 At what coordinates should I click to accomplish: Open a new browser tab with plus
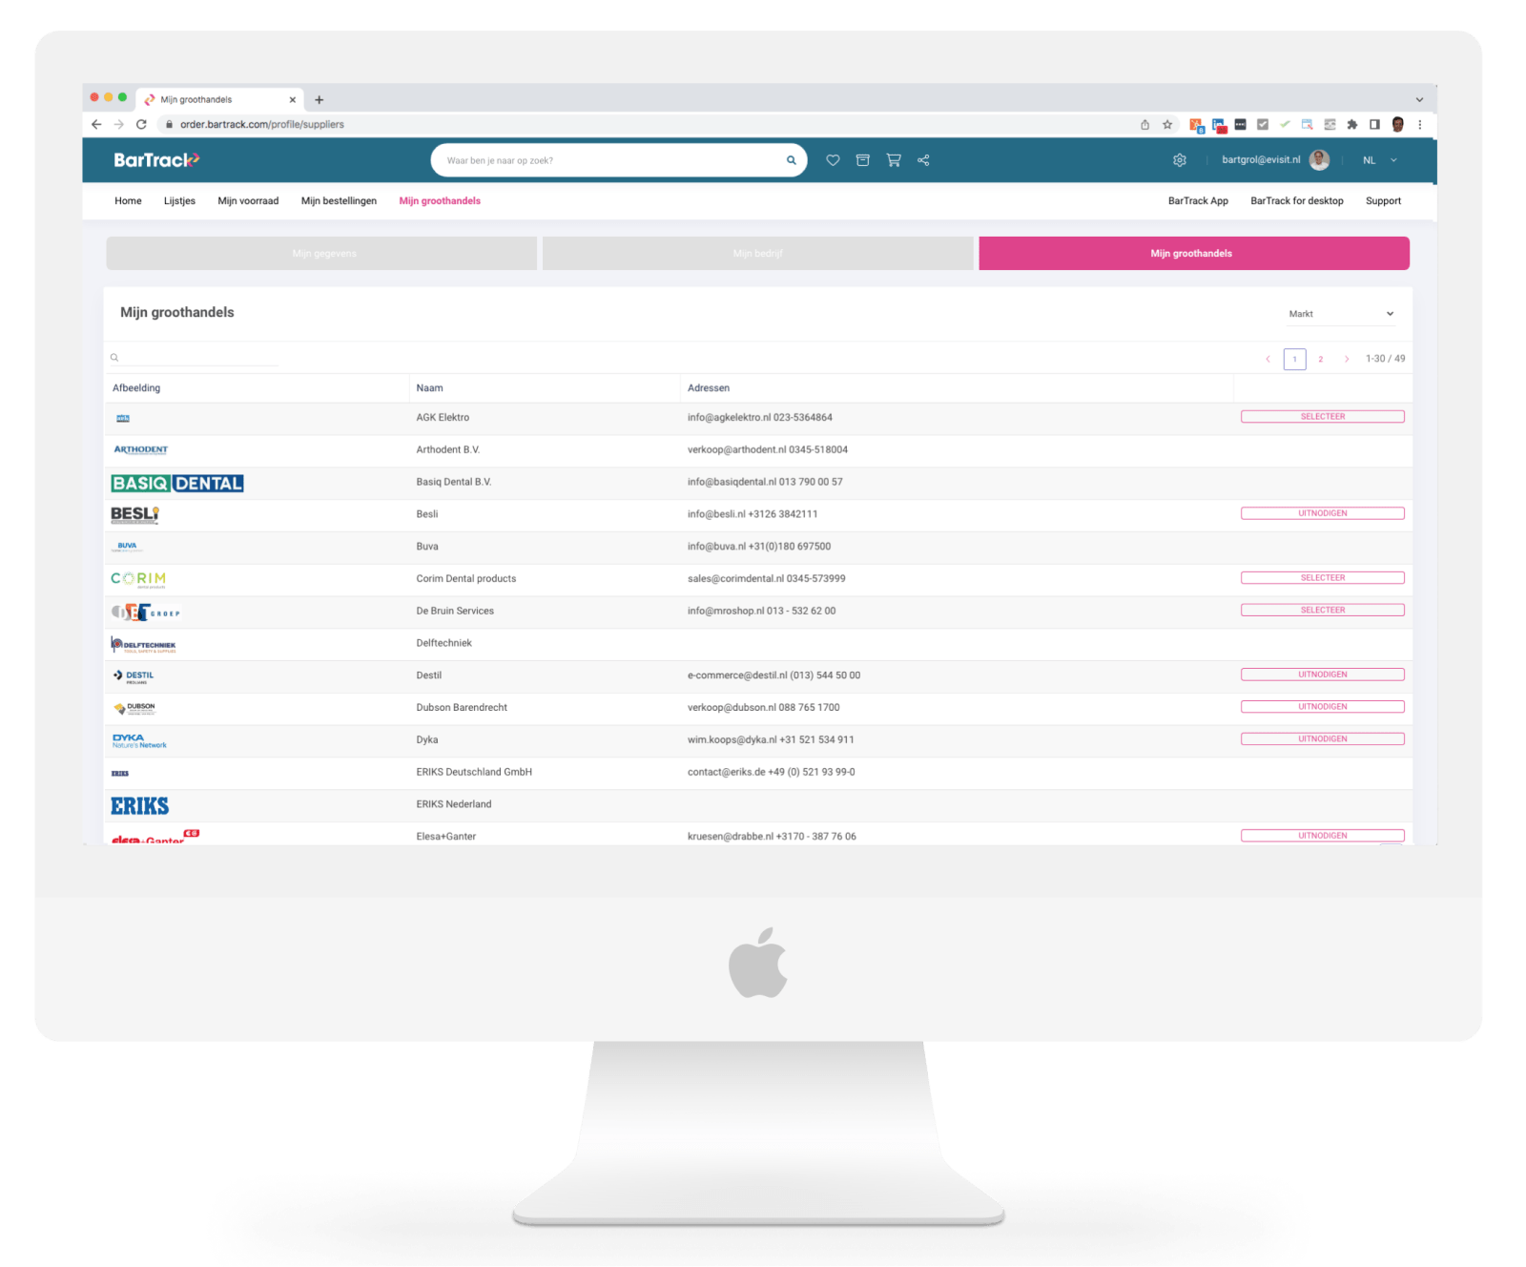(320, 99)
